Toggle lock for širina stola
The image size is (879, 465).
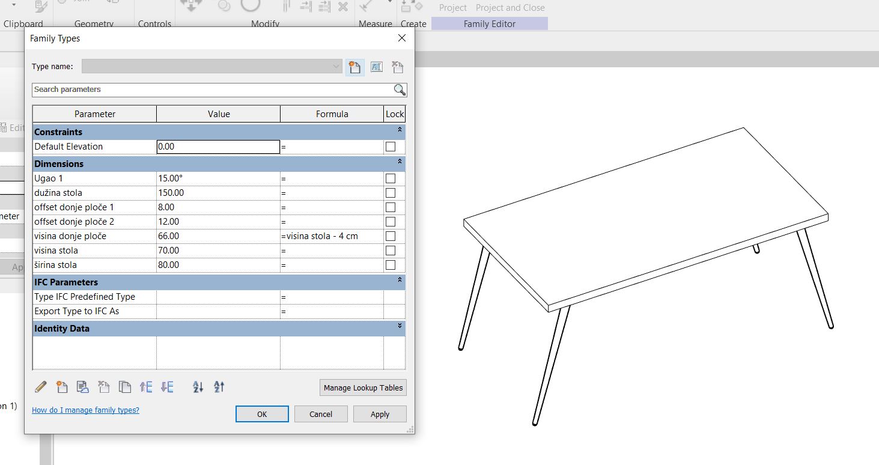click(x=391, y=265)
